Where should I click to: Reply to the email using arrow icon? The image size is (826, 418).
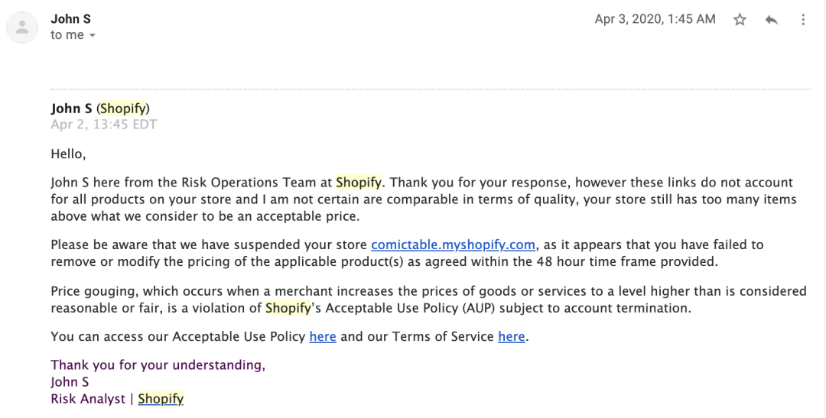(x=771, y=20)
